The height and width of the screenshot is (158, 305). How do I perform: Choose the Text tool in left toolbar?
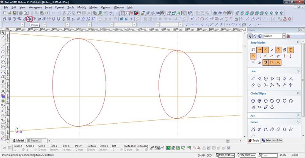pyautogui.click(x=3, y=91)
